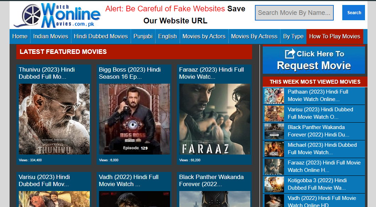Screen dimensions: 376x207
Task: Open Vadh (2022) in most viewed list
Action: tap(322, 201)
